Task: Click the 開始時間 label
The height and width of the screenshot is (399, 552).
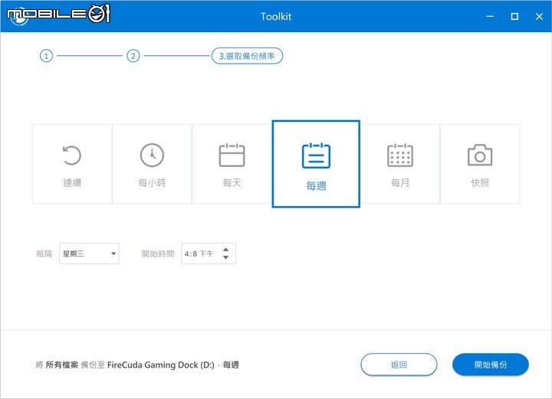Action: point(158,253)
